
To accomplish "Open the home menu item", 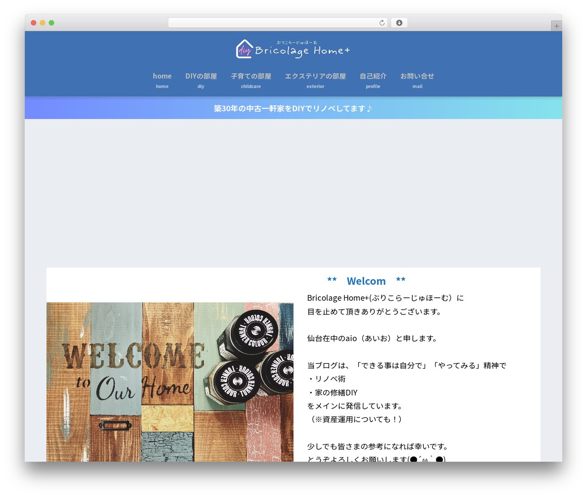I will click(162, 80).
